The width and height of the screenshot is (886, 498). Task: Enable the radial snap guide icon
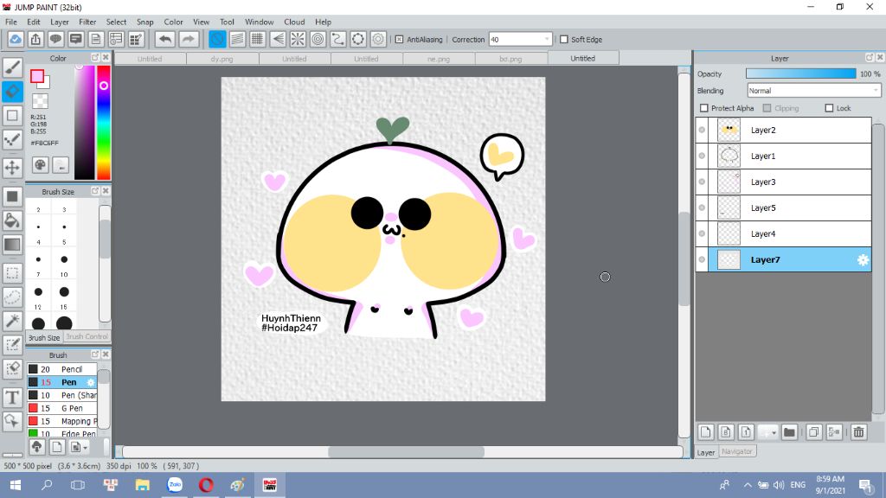point(297,39)
